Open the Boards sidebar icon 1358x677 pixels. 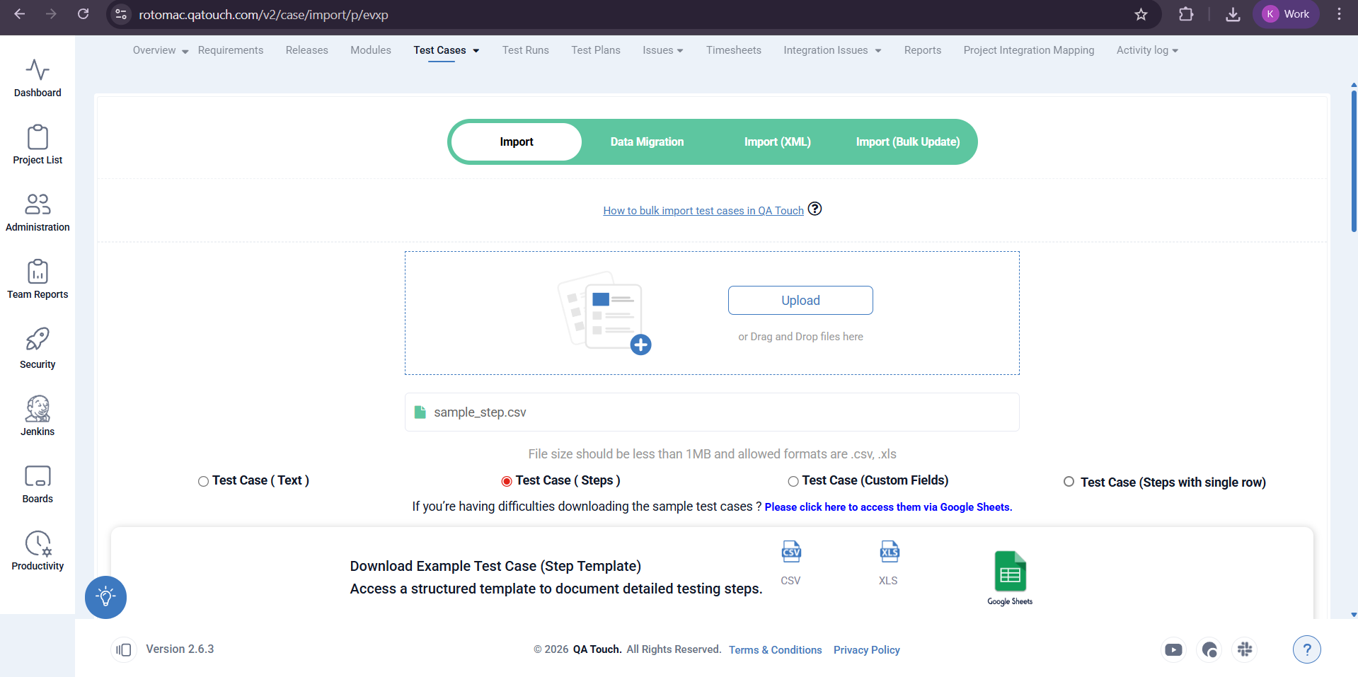pos(38,477)
